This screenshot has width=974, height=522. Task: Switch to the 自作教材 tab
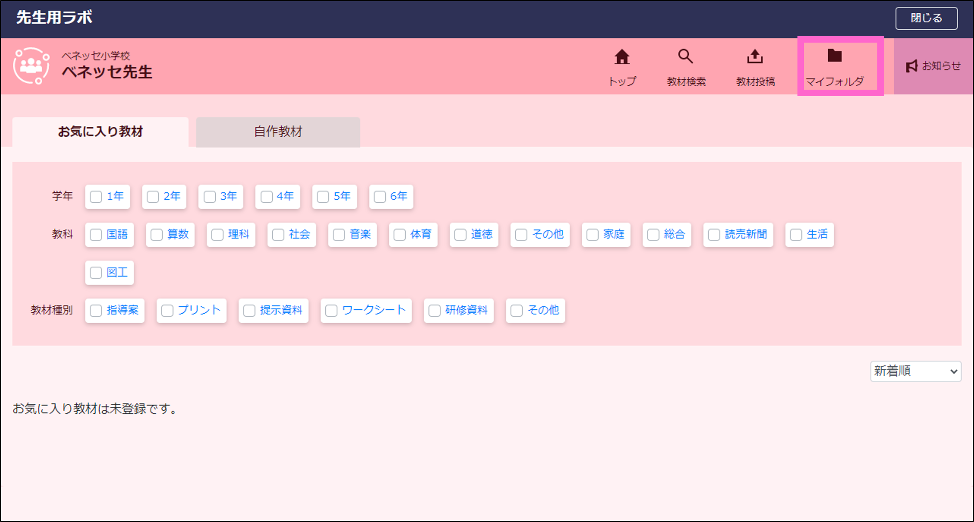point(278,132)
